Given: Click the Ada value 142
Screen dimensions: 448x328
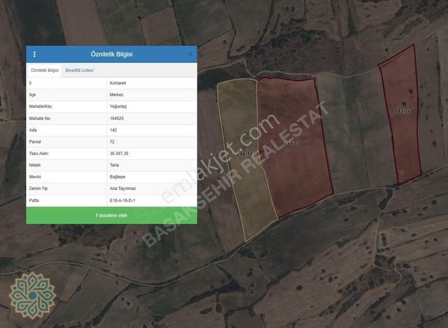Looking at the screenshot, I should pyautogui.click(x=113, y=130).
